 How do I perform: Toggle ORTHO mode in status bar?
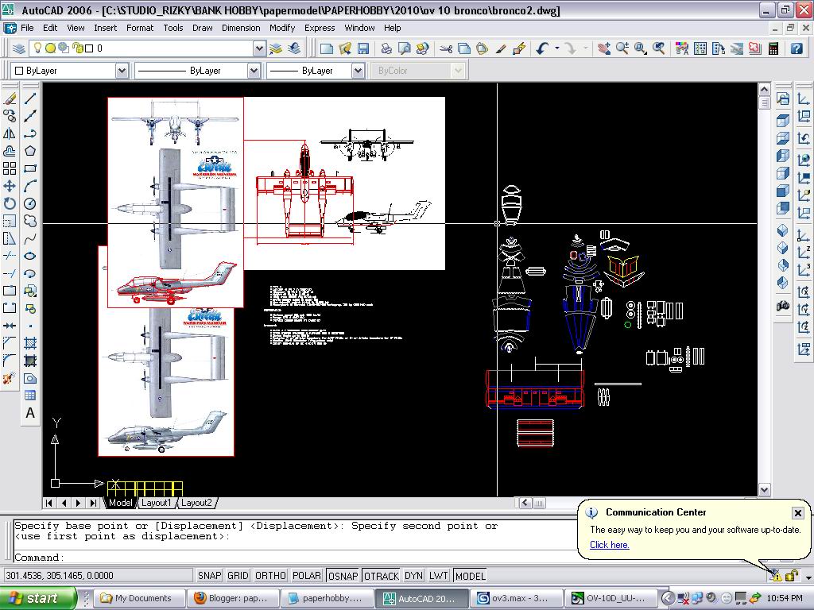point(270,576)
